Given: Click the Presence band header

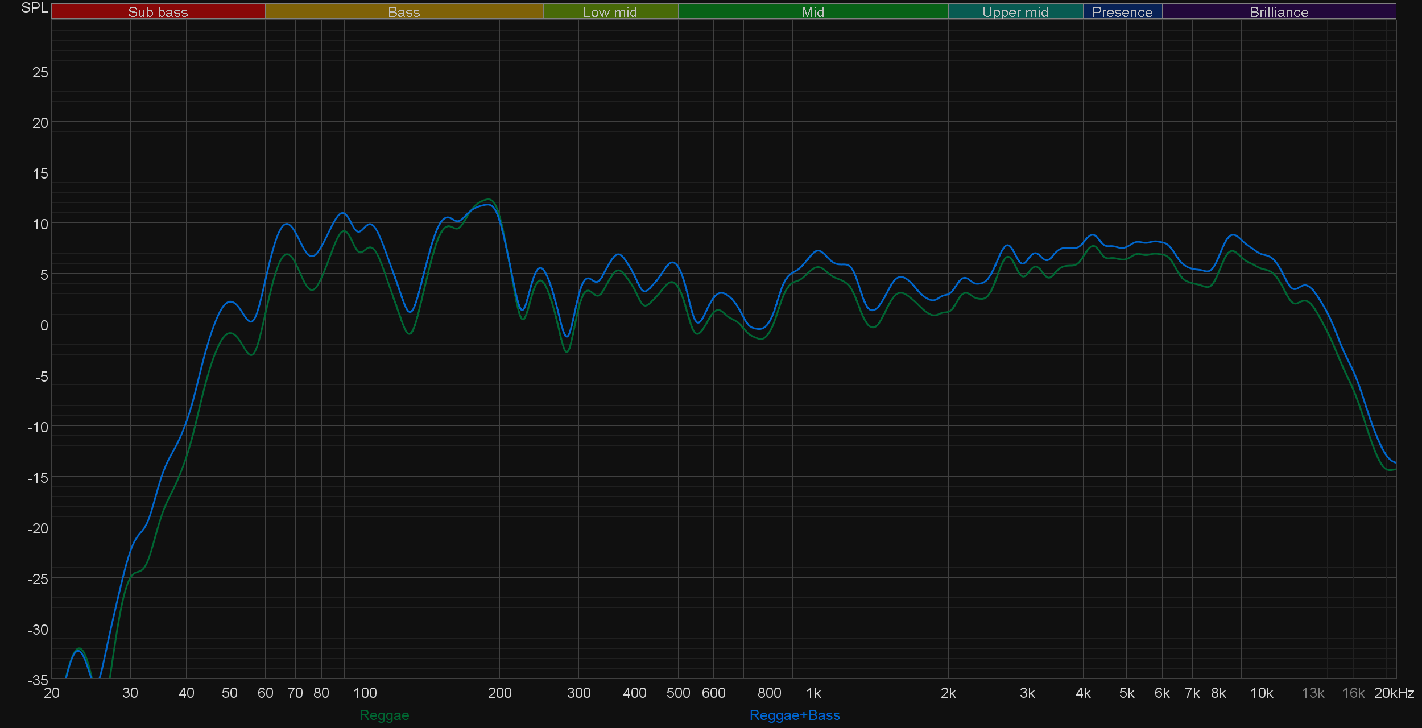Looking at the screenshot, I should (x=1122, y=12).
